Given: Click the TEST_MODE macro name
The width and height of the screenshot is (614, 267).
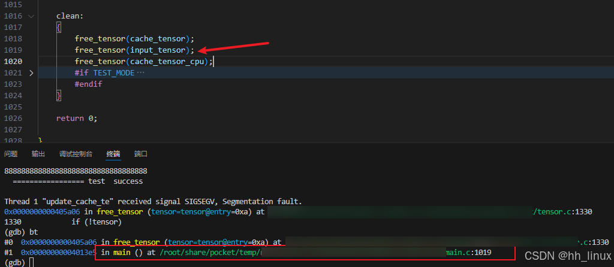Looking at the screenshot, I should coord(114,72).
